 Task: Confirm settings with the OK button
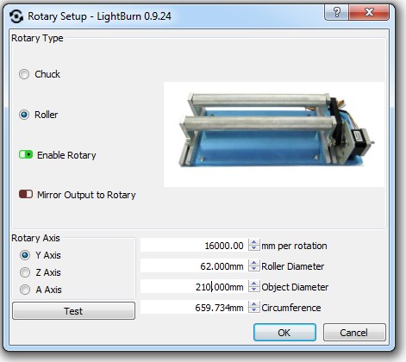tap(284, 333)
